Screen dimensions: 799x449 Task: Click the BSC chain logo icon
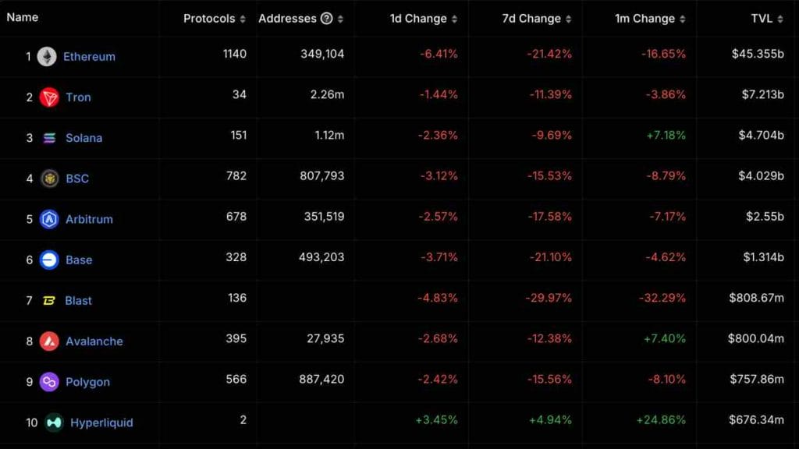coord(49,179)
